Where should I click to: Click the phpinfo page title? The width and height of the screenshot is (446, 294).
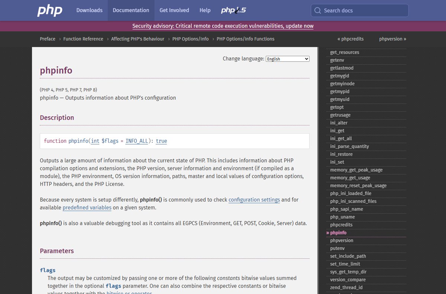coord(56,70)
